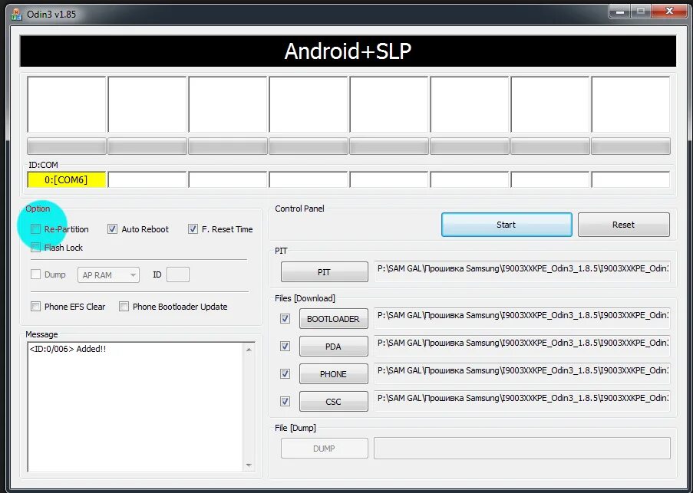Image resolution: width=693 pixels, height=493 pixels.
Task: Click the File [Dump] path field
Action: point(522,448)
